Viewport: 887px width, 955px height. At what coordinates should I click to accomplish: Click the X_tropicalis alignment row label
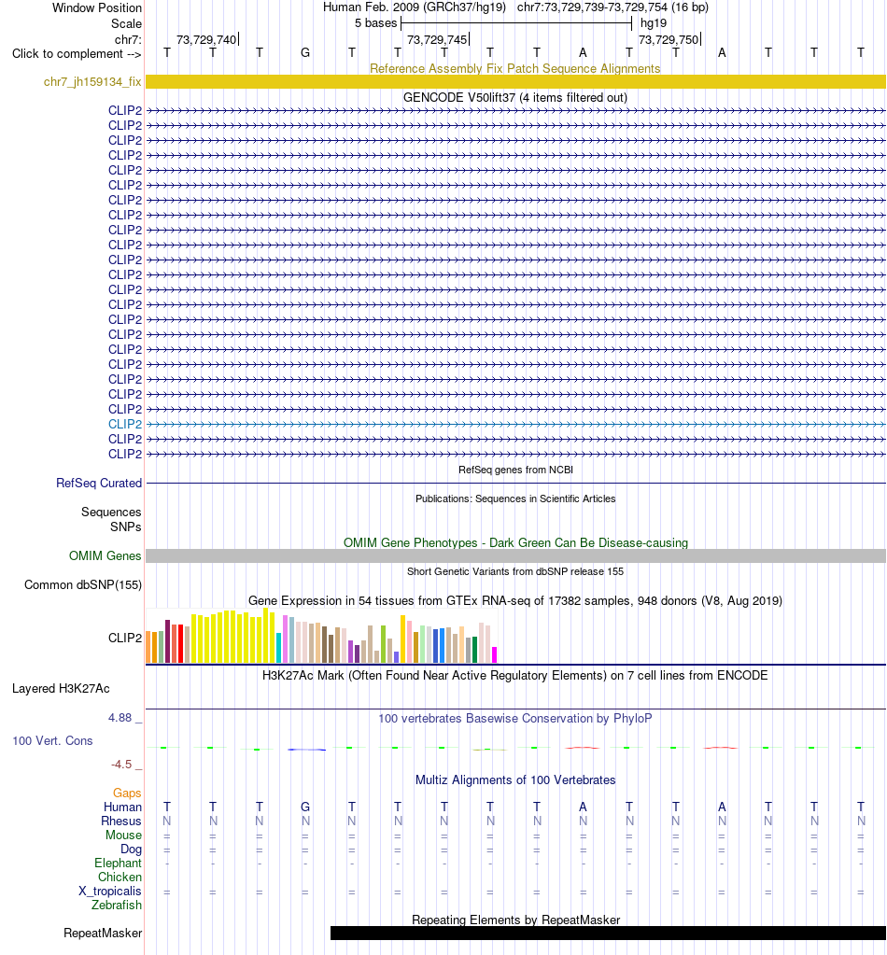point(109,891)
